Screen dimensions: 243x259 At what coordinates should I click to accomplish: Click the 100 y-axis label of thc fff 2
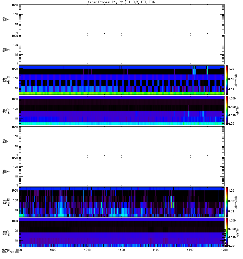coord(16,167)
